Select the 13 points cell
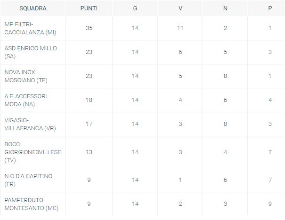Viewport: 285px width, 220px height. (x=89, y=152)
